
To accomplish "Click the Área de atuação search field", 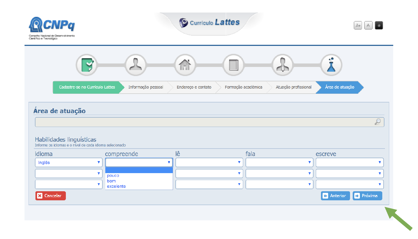I will click(x=204, y=122).
